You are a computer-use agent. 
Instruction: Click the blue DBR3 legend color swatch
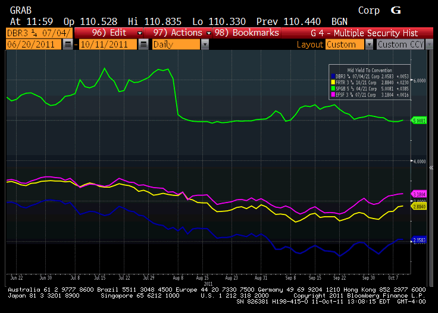333,77
